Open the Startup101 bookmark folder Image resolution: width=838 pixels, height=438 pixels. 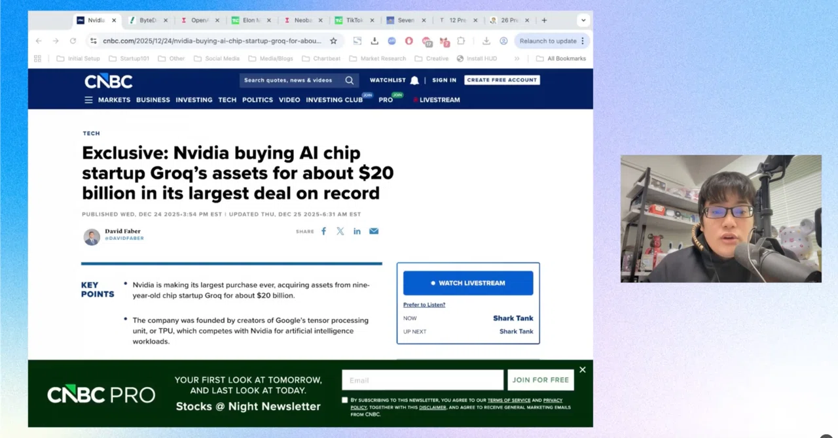(x=129, y=58)
